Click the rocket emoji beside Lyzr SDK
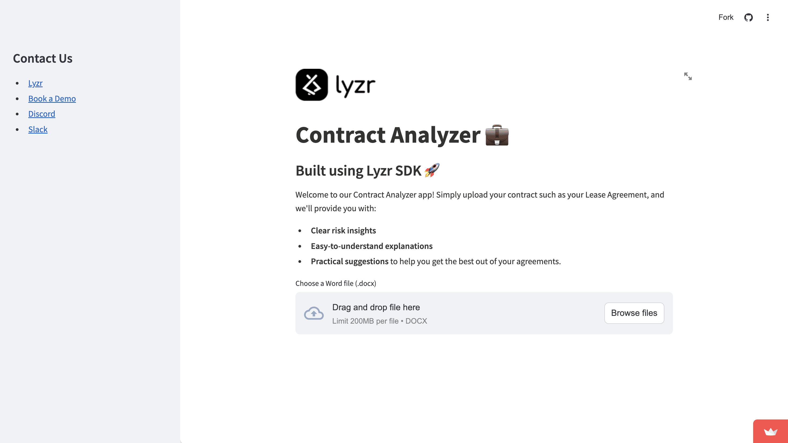788x443 pixels. coord(432,170)
